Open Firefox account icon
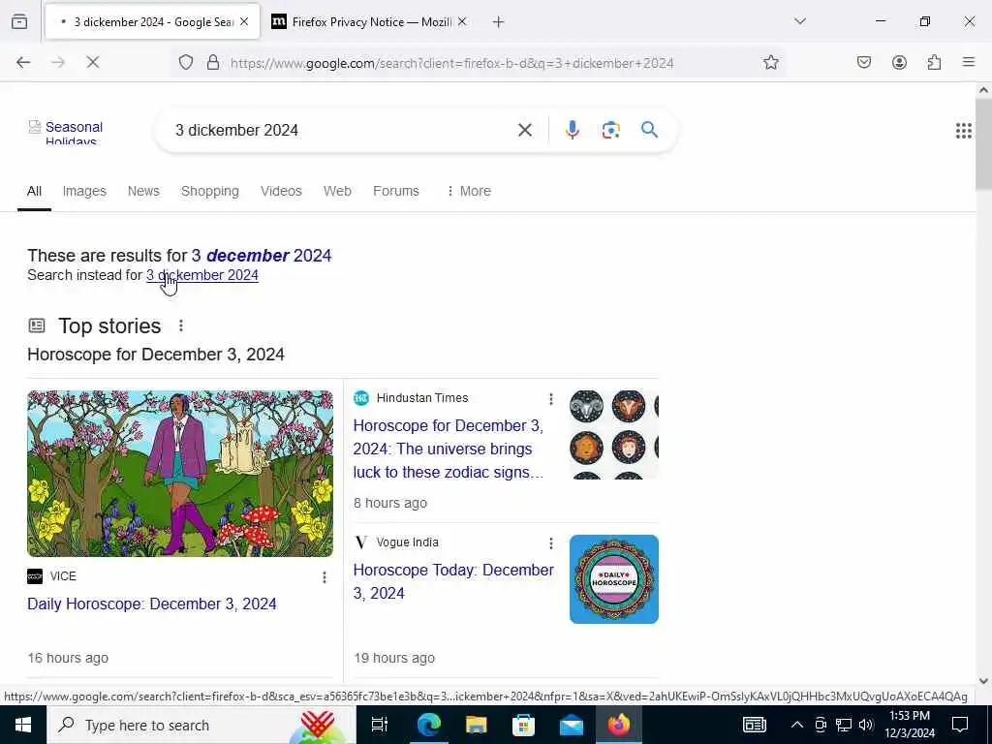Screen dimensions: 992x744 899,62
